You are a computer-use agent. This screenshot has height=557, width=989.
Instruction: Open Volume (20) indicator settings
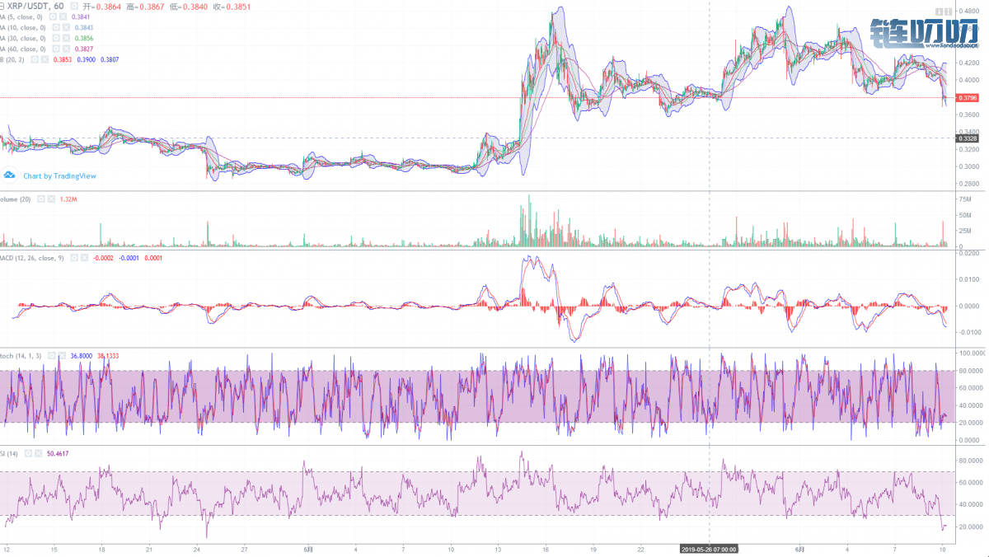click(42, 199)
